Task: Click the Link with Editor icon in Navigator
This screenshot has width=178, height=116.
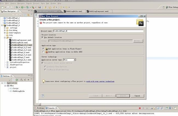Action: coord(28,15)
